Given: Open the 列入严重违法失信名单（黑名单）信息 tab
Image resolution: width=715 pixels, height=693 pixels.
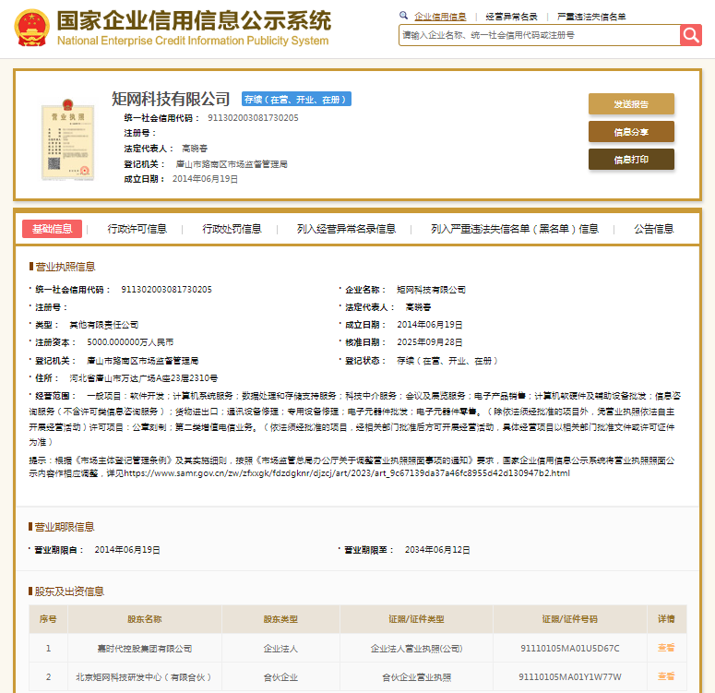Looking at the screenshot, I should tap(515, 229).
